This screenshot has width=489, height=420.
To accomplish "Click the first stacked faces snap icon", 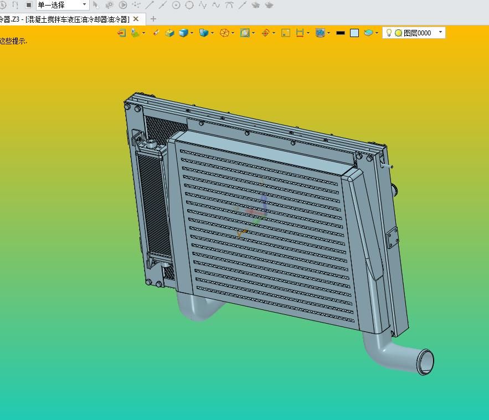I will point(256,5).
